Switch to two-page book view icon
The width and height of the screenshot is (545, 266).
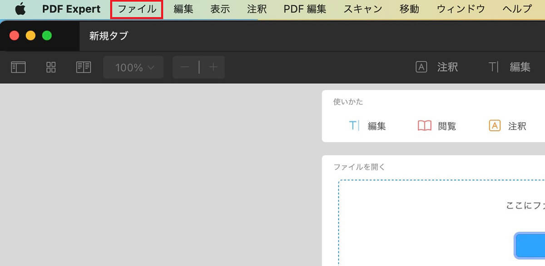tap(84, 68)
